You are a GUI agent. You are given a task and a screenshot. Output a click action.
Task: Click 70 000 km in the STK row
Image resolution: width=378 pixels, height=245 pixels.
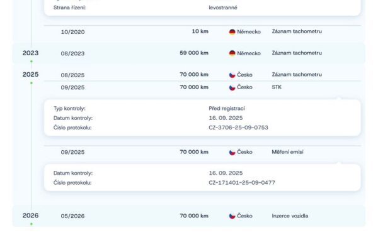point(194,87)
